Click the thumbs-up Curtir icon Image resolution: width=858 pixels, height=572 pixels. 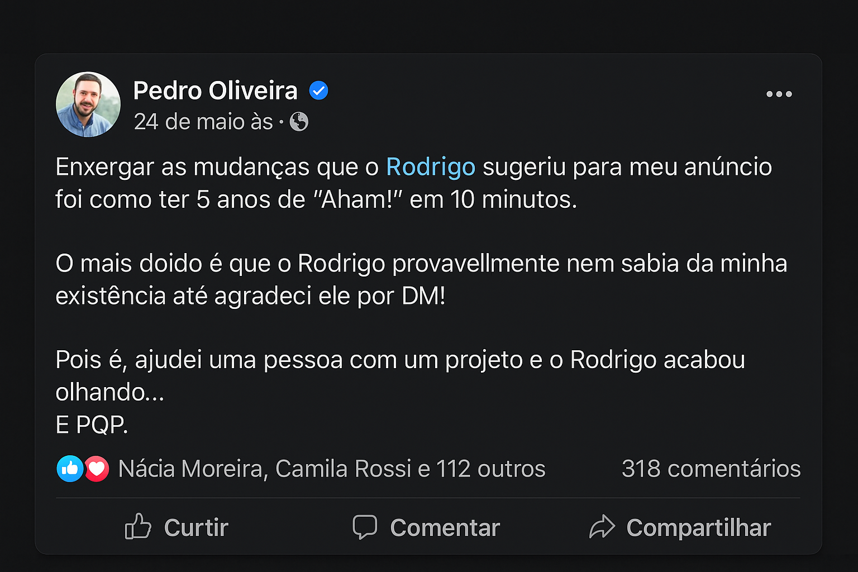[x=138, y=527]
